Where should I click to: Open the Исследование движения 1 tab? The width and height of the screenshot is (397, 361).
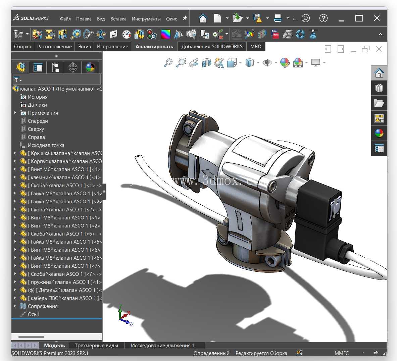tap(162, 345)
